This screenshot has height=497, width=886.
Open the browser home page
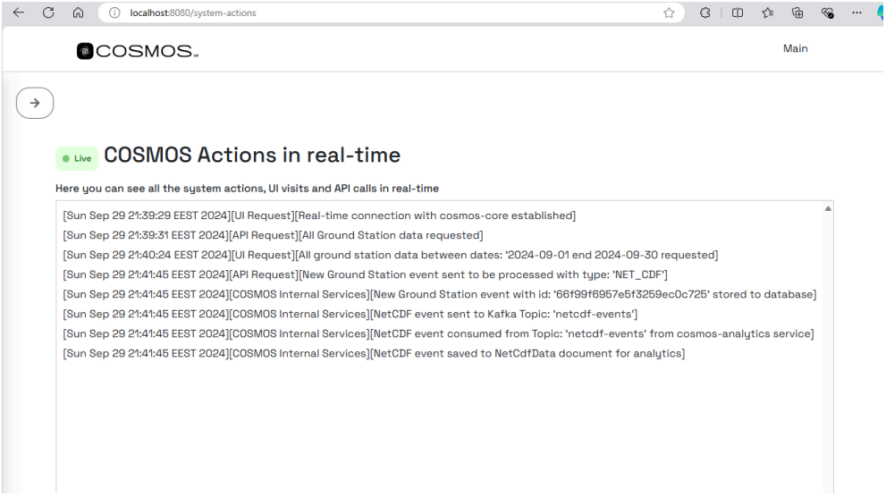pyautogui.click(x=75, y=12)
